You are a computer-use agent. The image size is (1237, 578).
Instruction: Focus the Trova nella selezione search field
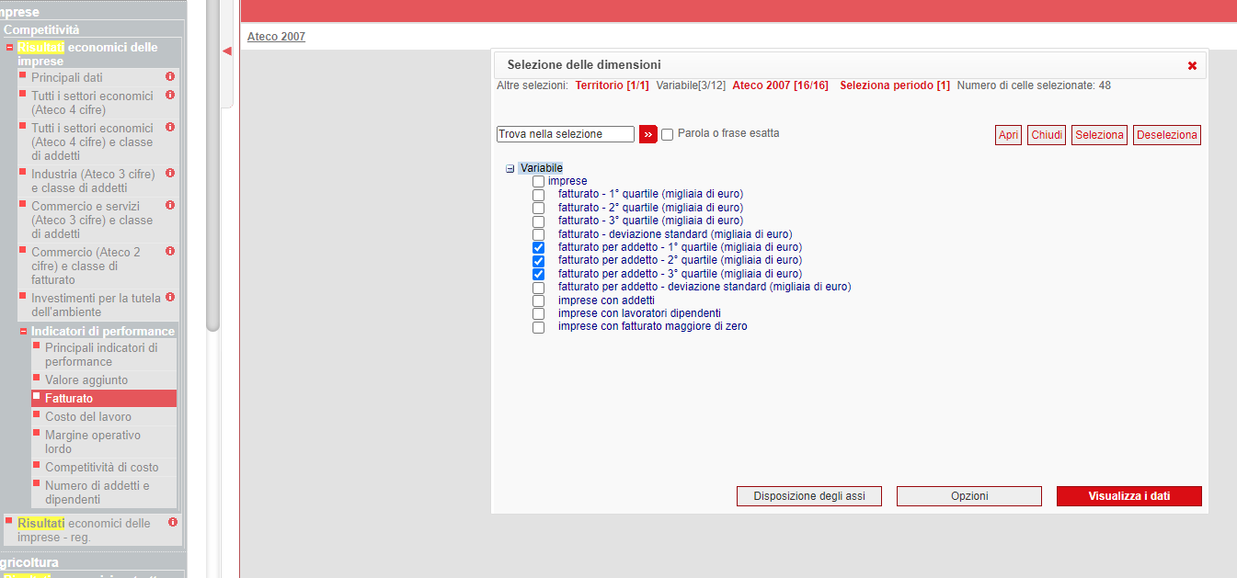tap(565, 134)
